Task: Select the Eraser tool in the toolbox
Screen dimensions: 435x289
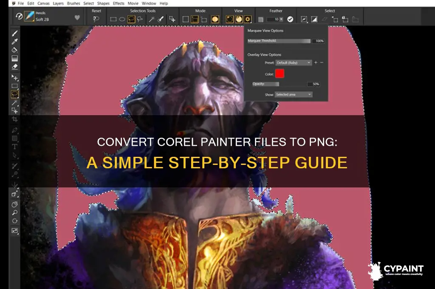Action: (x=15, y=67)
